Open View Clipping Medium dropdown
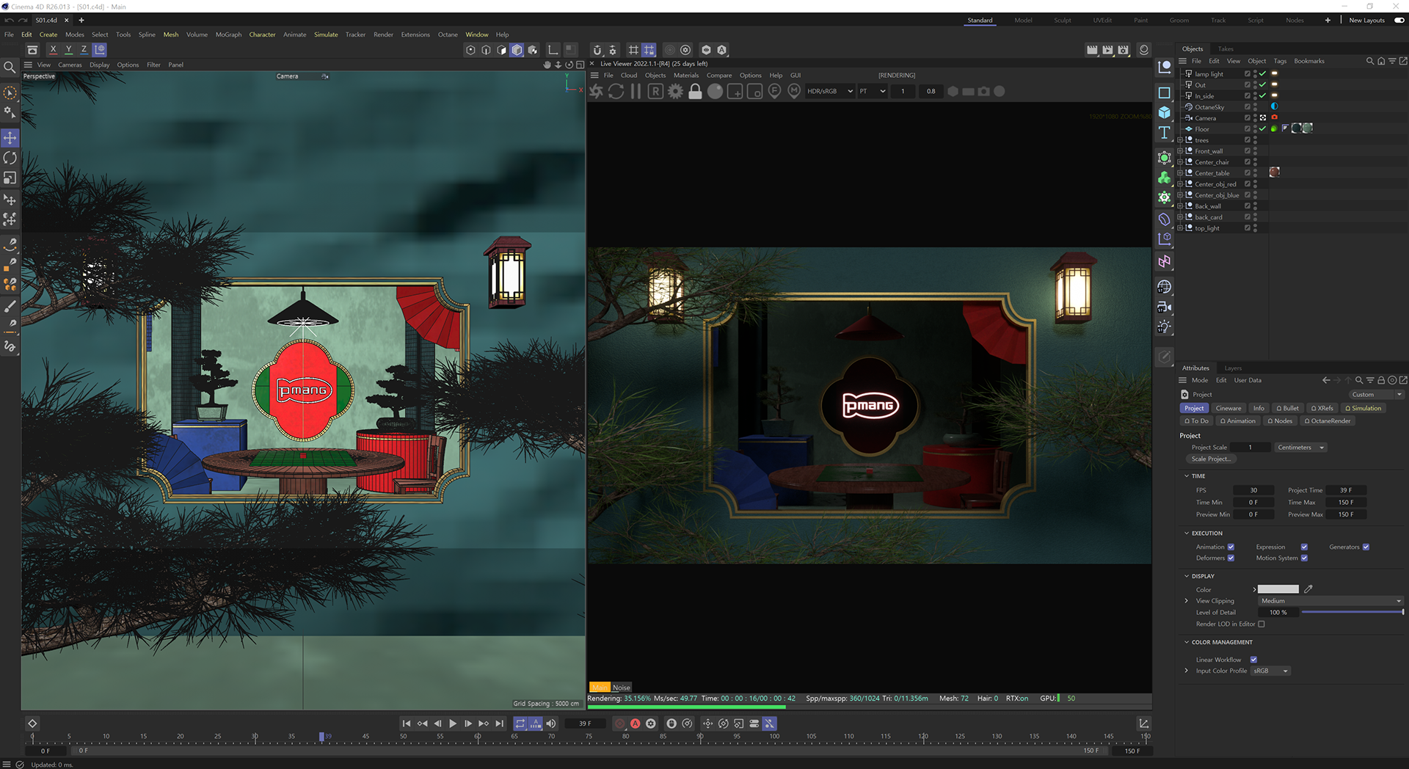1409x769 pixels. (x=1330, y=601)
